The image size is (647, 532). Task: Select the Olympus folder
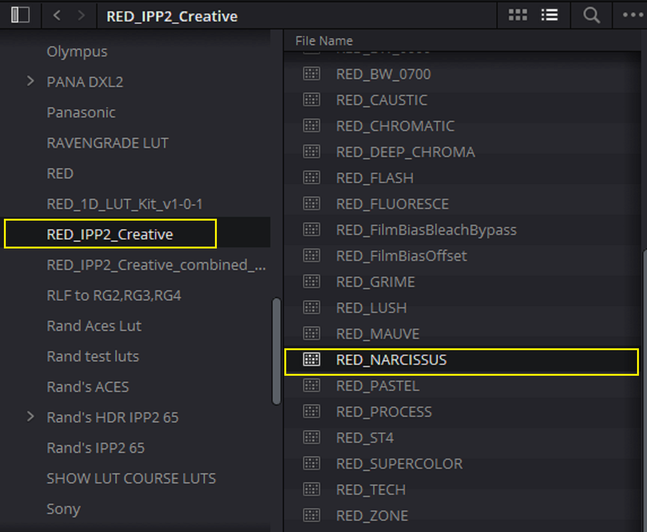tap(77, 51)
